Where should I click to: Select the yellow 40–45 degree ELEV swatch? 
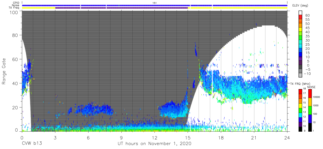point(300,30)
